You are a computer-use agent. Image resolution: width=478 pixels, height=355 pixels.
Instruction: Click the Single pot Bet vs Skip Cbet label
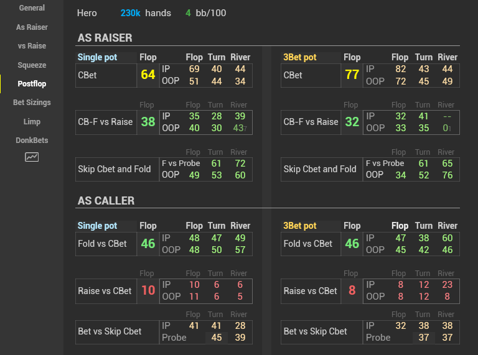point(110,331)
